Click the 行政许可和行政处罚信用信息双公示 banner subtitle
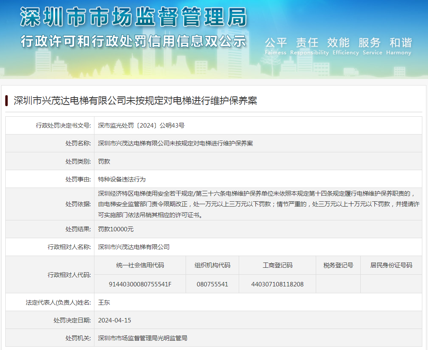Viewport: 428px width, 350px height. click(133, 41)
